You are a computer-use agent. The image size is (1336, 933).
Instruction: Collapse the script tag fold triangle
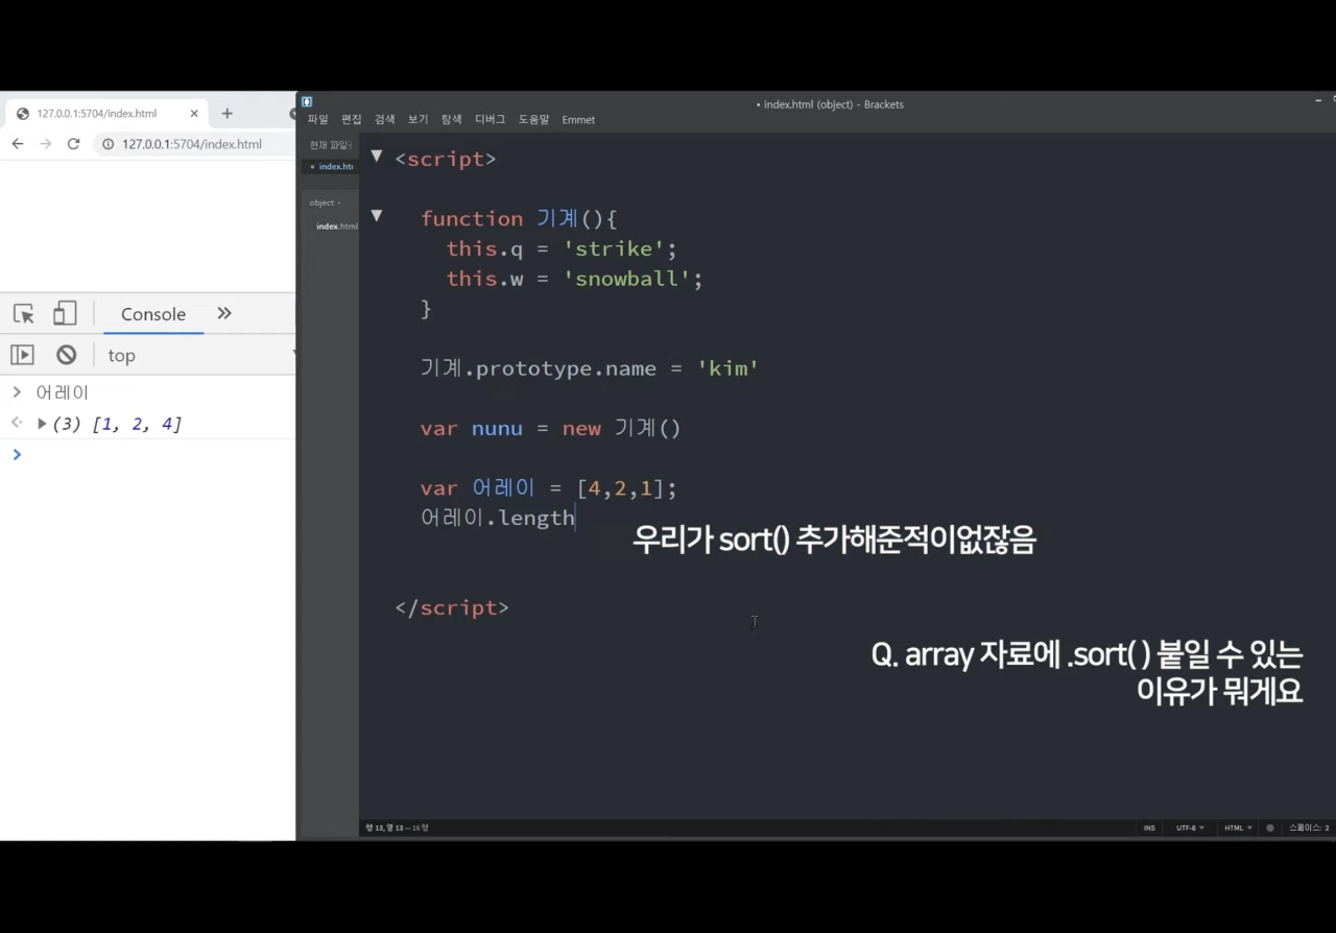(x=377, y=156)
